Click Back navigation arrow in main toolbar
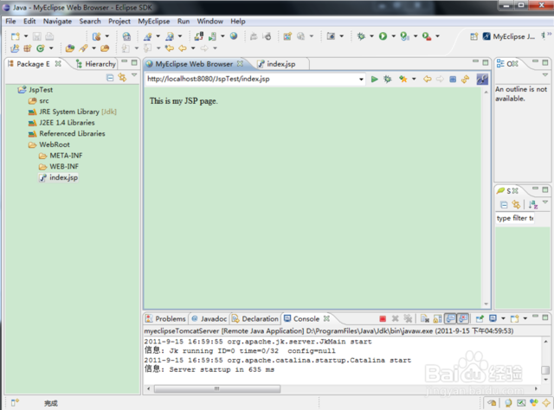The width and height of the screenshot is (554, 410). (183, 48)
